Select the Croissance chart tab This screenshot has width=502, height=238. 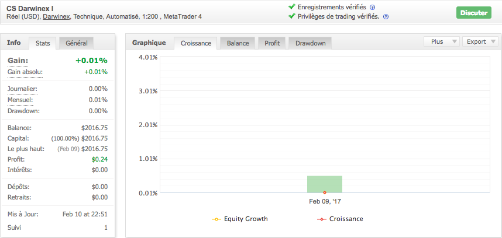[196, 43]
